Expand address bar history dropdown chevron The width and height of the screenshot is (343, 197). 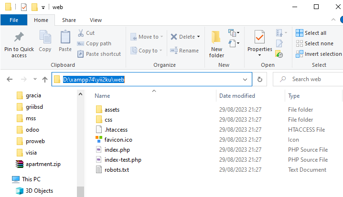click(245, 80)
